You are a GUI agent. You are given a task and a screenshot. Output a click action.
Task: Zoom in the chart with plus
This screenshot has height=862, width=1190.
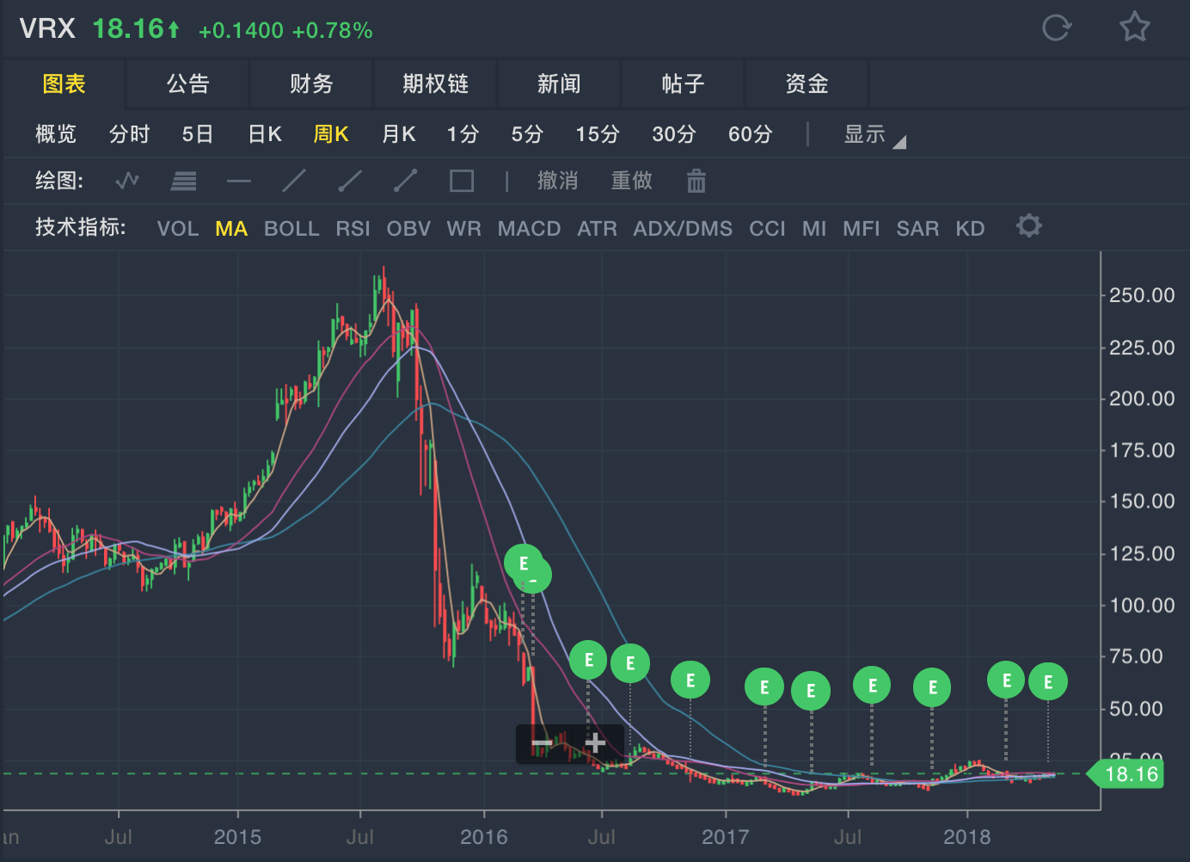(595, 743)
